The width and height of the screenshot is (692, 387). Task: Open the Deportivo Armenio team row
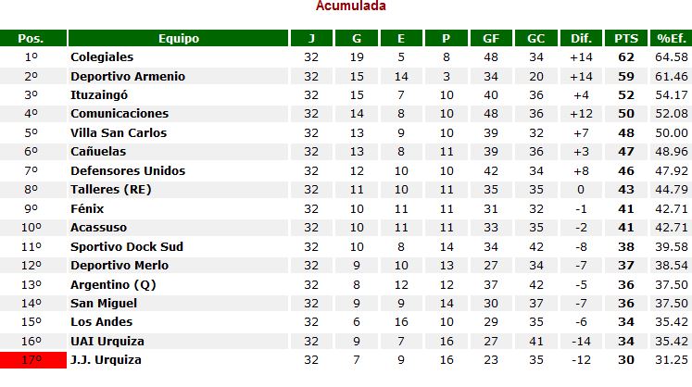[346, 76]
